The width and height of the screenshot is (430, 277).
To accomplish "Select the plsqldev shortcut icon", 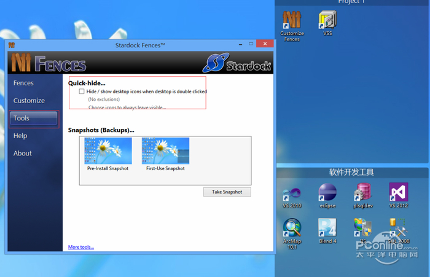I will 363,196.
